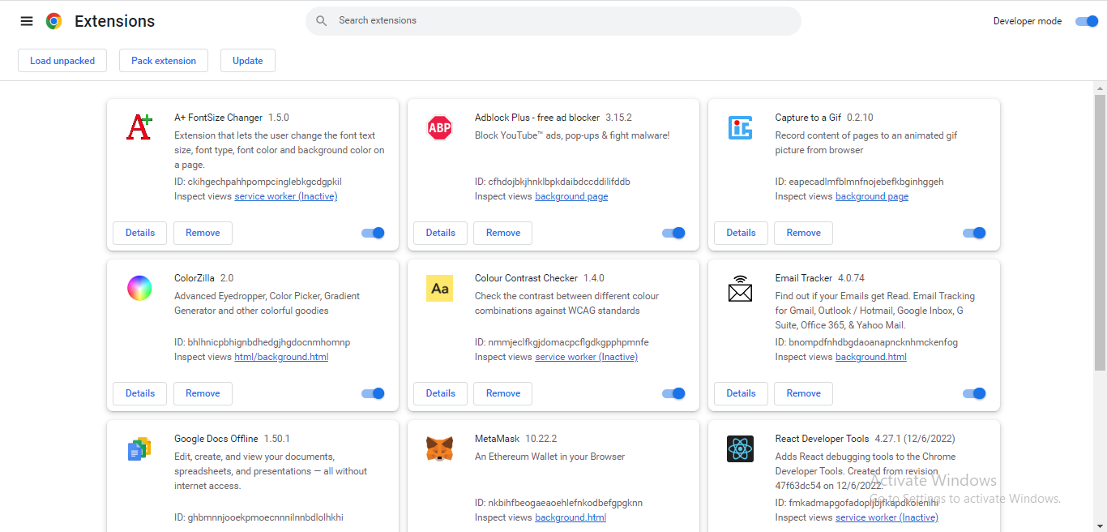Click the Update button
Screen dimensions: 1107x532
pos(248,61)
